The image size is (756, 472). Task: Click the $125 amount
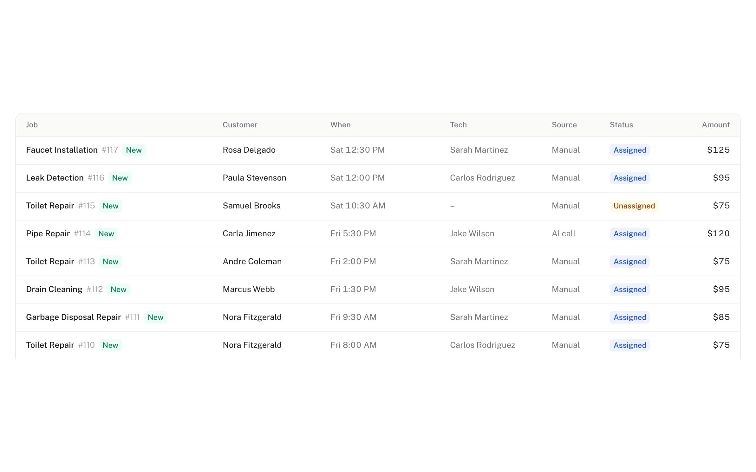(718, 150)
